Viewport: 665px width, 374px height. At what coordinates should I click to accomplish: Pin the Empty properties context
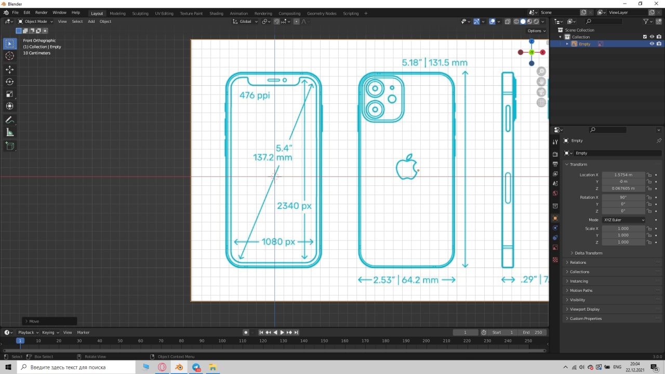coord(659,141)
